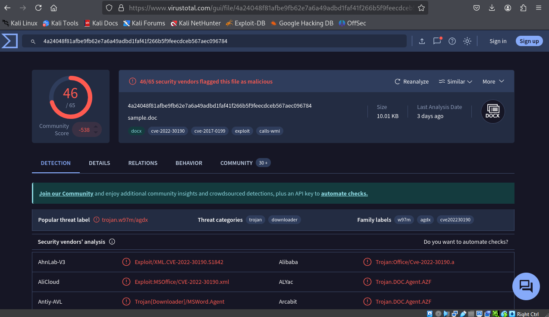The width and height of the screenshot is (549, 317).
Task: Click the warning icon next to trojan.w97m/agdx
Action: (97, 220)
